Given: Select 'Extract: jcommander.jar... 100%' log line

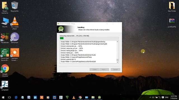Looking at the screenshot, I should click(x=71, y=46).
